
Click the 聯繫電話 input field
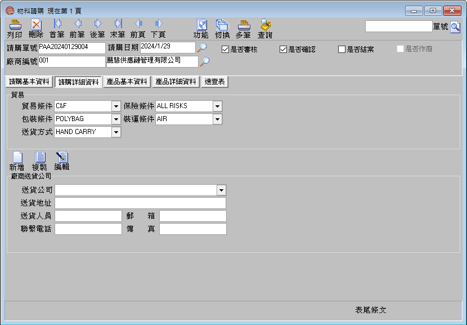(x=88, y=229)
